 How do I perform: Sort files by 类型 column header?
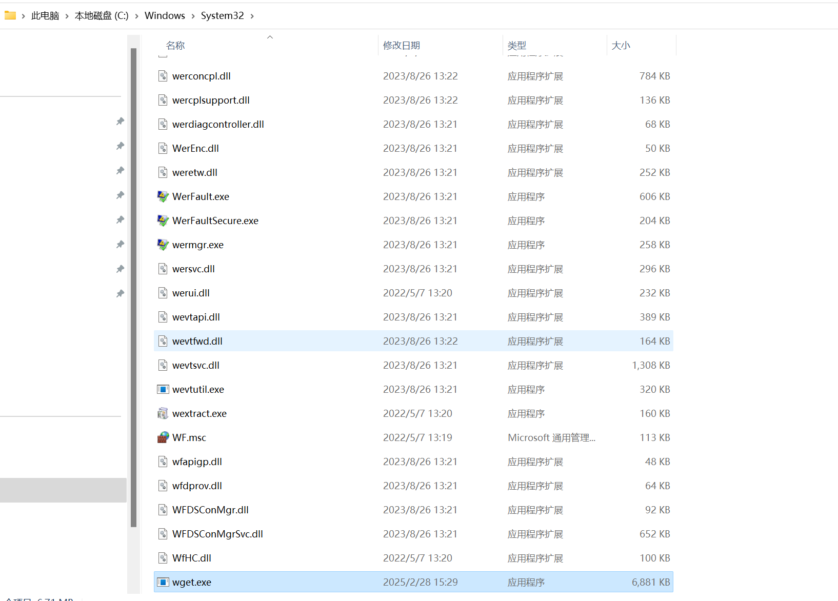pyautogui.click(x=517, y=45)
